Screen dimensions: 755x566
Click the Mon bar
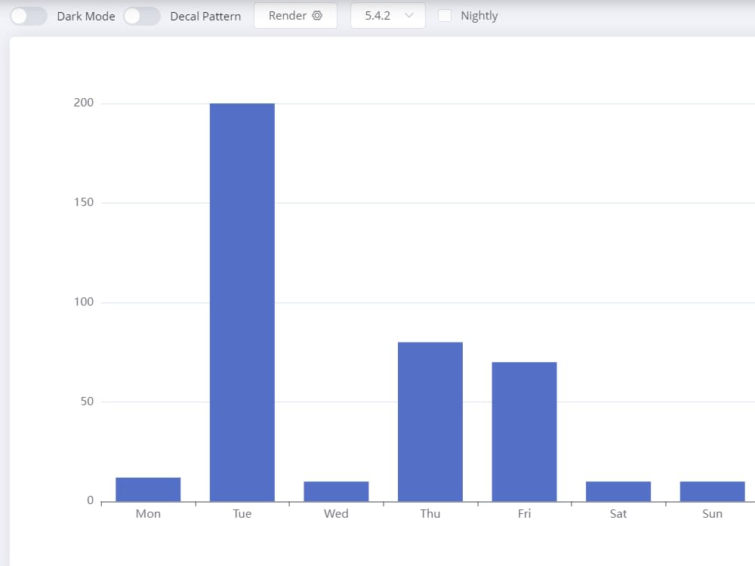coord(148,488)
